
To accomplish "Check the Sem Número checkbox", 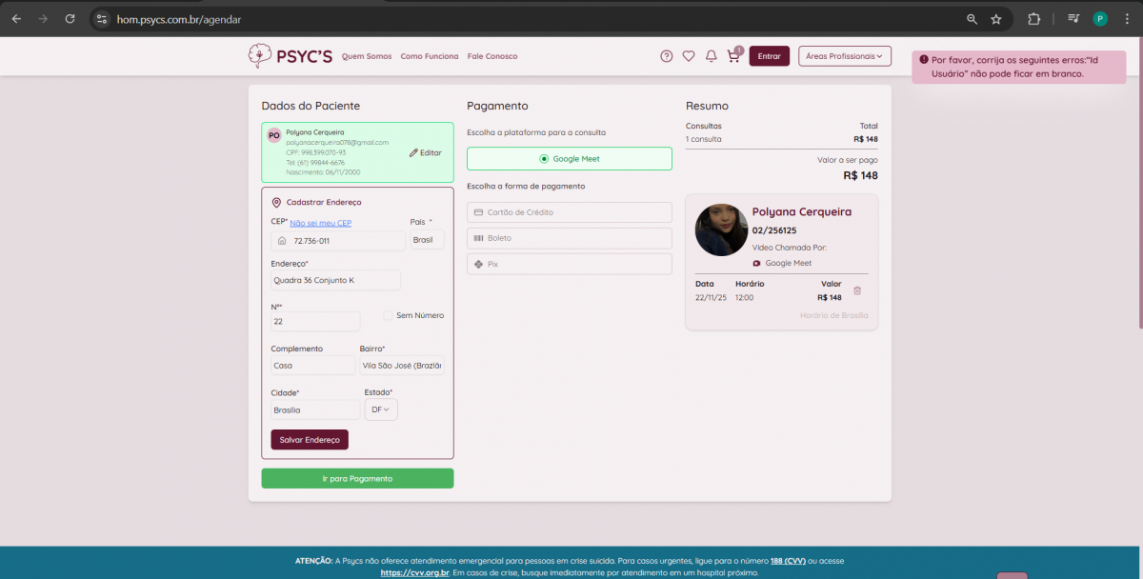I will (388, 315).
